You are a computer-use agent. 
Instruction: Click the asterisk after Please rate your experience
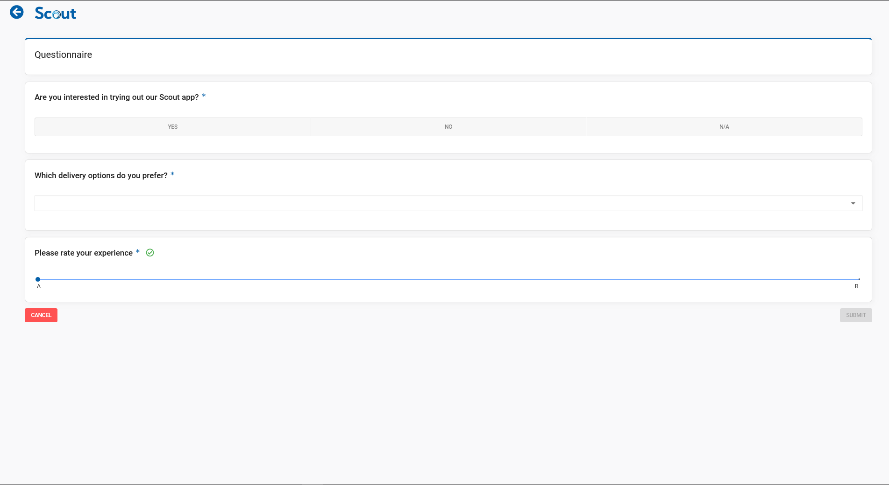(x=138, y=252)
